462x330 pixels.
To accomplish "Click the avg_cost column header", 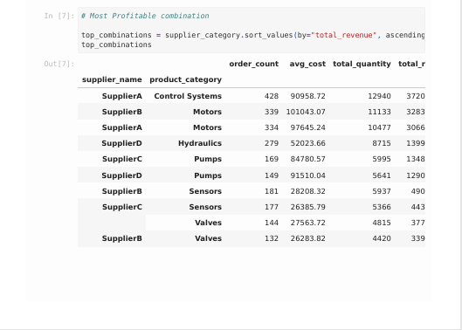I will pyautogui.click(x=307, y=64).
